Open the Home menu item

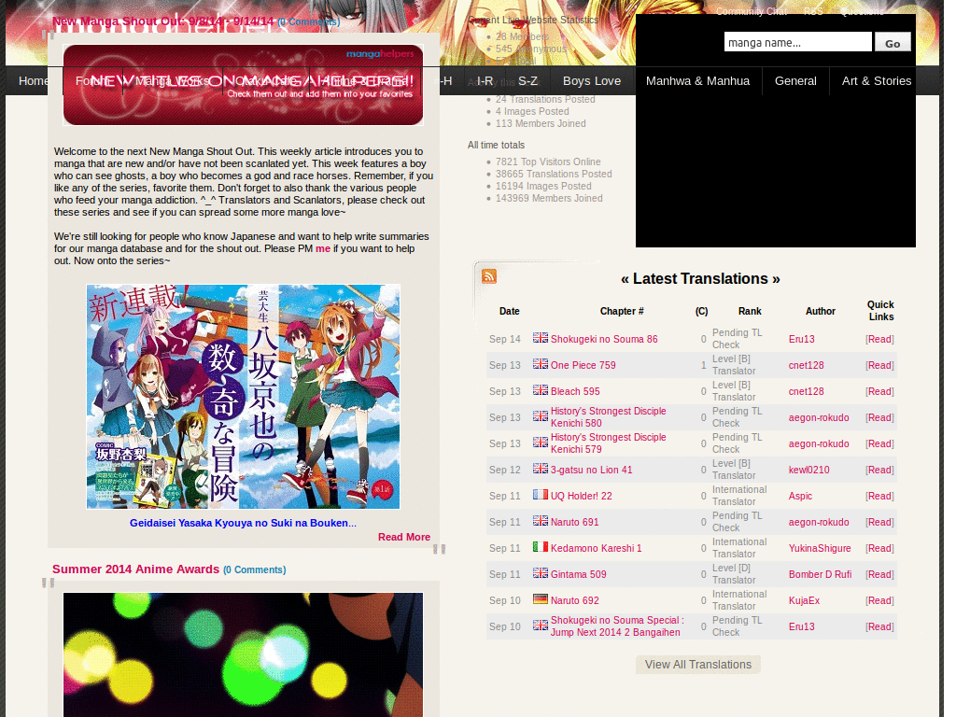click(x=34, y=81)
